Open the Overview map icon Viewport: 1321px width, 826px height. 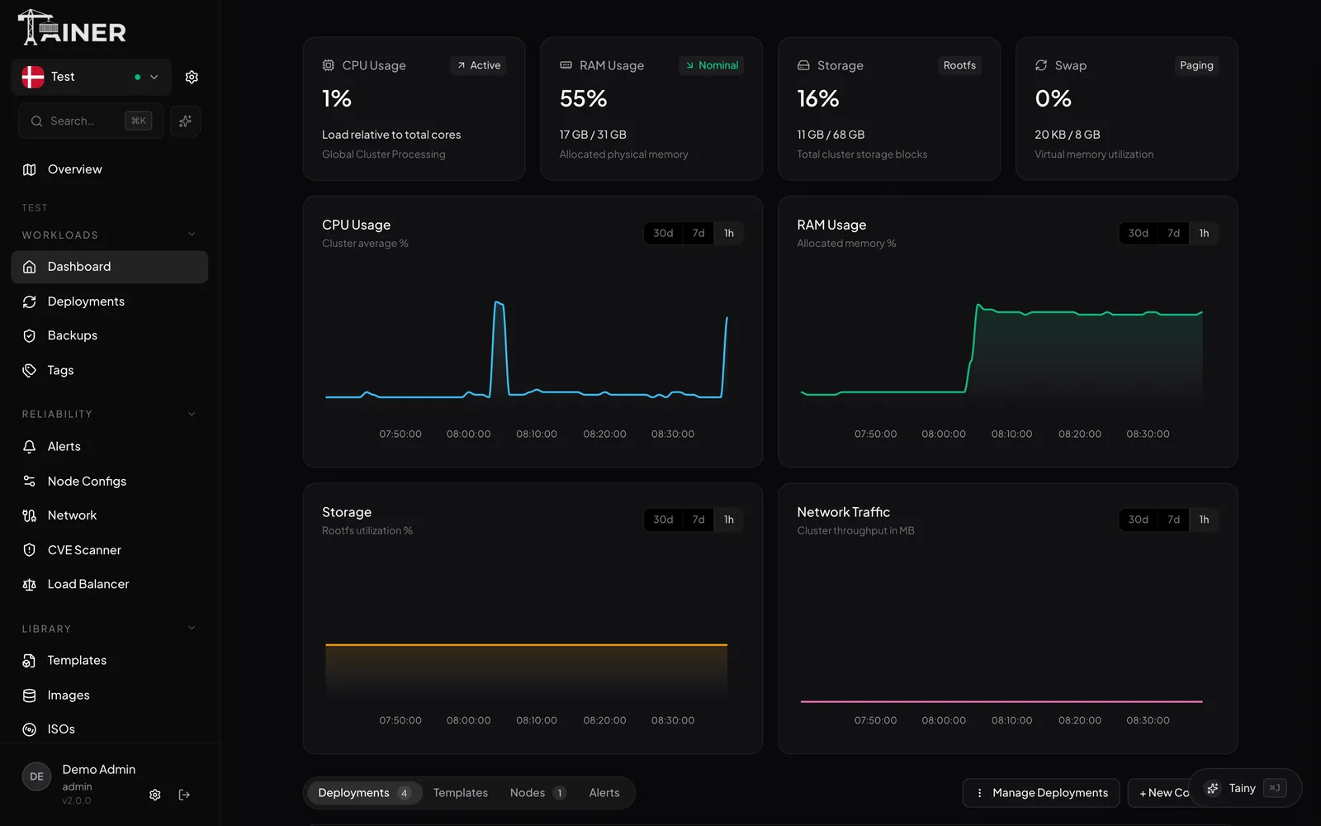30,169
